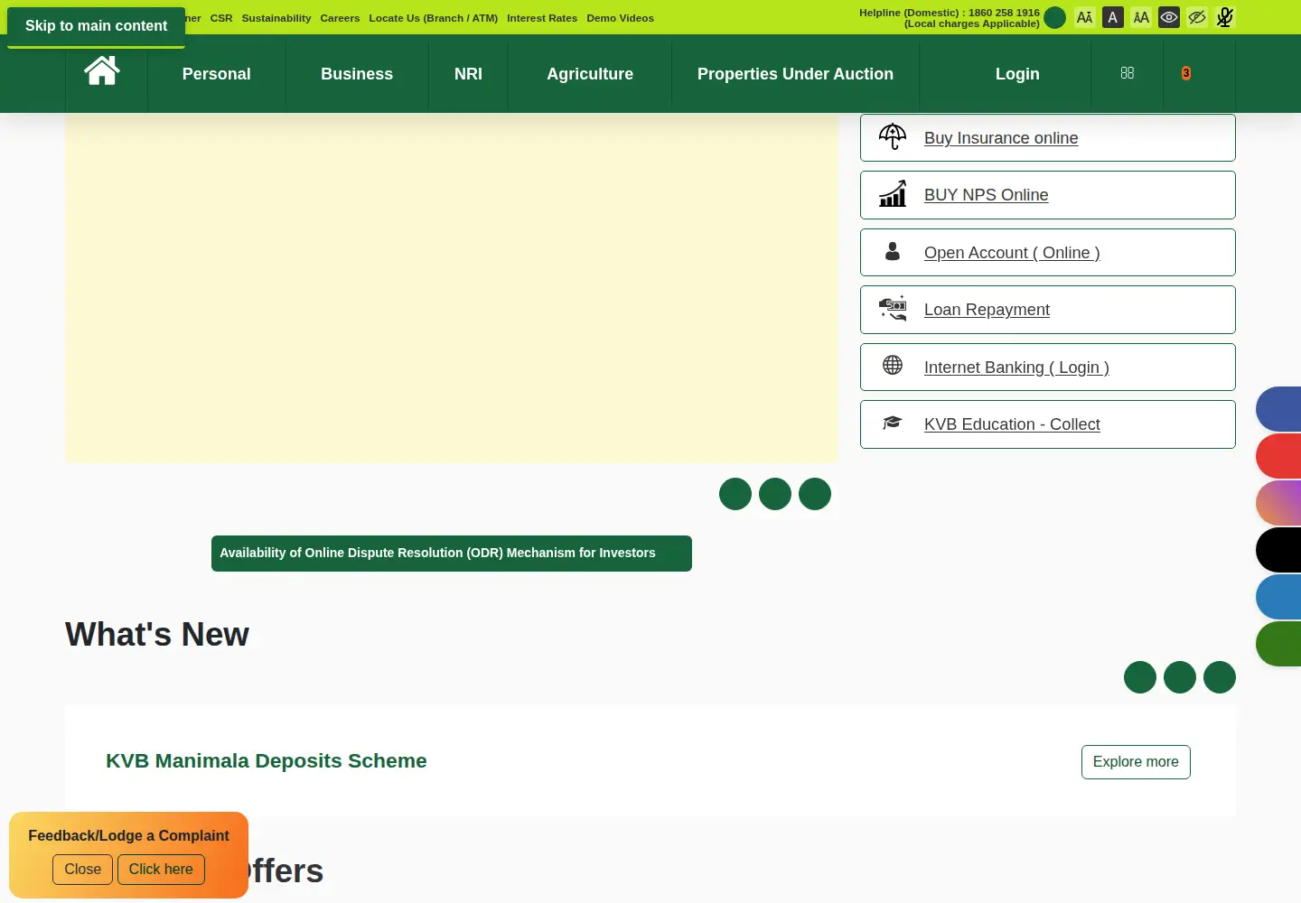Click Skip to main content
Viewport: 1301px width, 903px height.
96,26
